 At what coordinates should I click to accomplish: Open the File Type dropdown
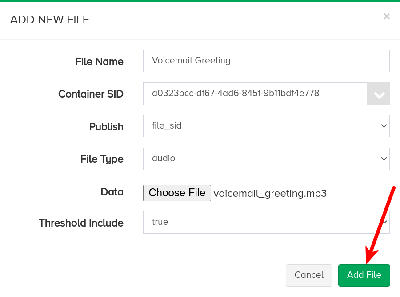point(266,159)
